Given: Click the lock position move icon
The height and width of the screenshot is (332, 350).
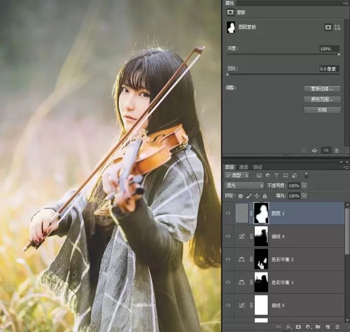Looking at the screenshot, I should click(256, 195).
